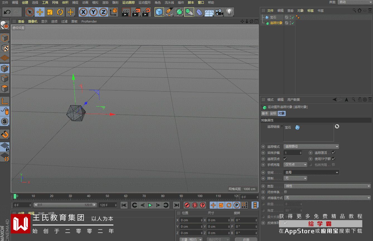
Task: Toggle the 闭合样条 checkbox
Action: pos(285,192)
